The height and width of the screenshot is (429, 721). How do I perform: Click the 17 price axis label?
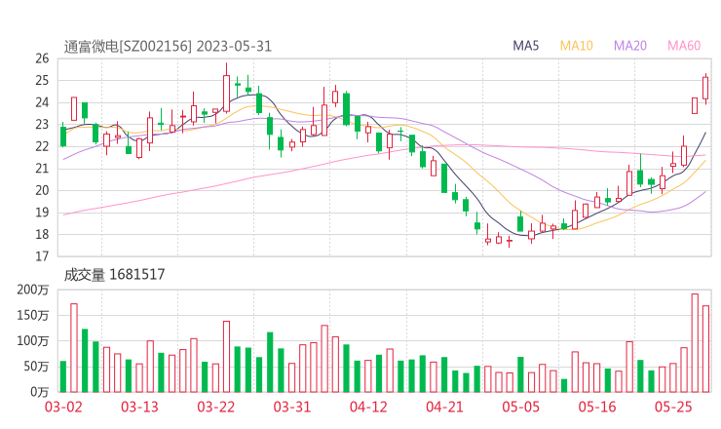pos(42,256)
